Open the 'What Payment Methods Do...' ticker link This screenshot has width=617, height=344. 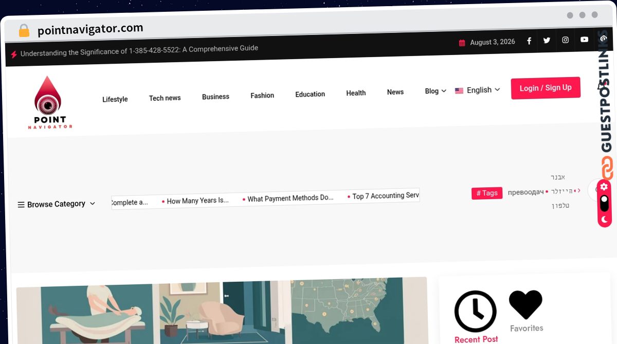pyautogui.click(x=291, y=198)
